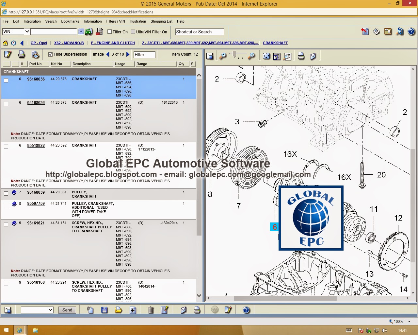Click the parts list Filter field
418x335 pixels.
[144, 55]
